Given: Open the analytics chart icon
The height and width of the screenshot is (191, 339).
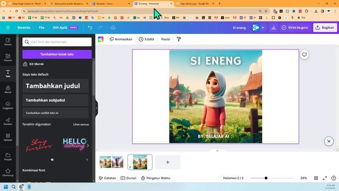Looking at the screenshot, I should (x=273, y=28).
